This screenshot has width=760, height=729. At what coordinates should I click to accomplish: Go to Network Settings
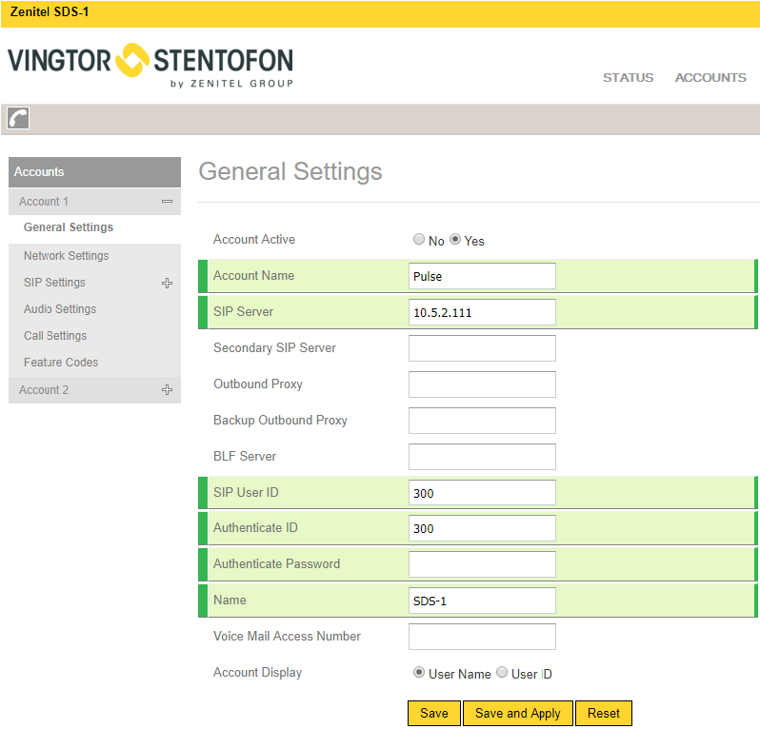66,256
